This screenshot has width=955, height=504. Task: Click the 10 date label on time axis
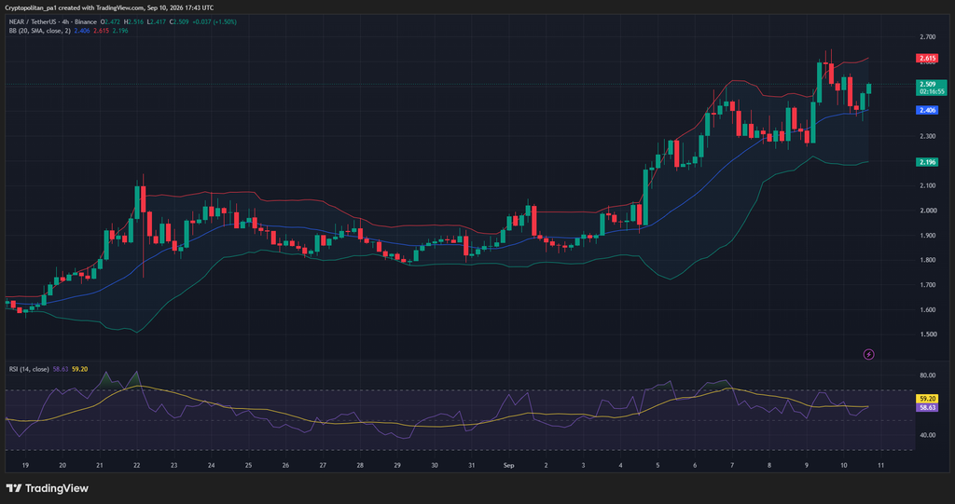click(843, 465)
